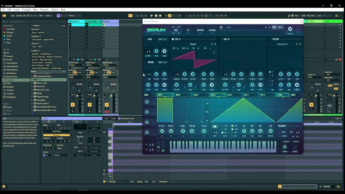
Task: Click the Tap tempo button
Action: point(12,16)
